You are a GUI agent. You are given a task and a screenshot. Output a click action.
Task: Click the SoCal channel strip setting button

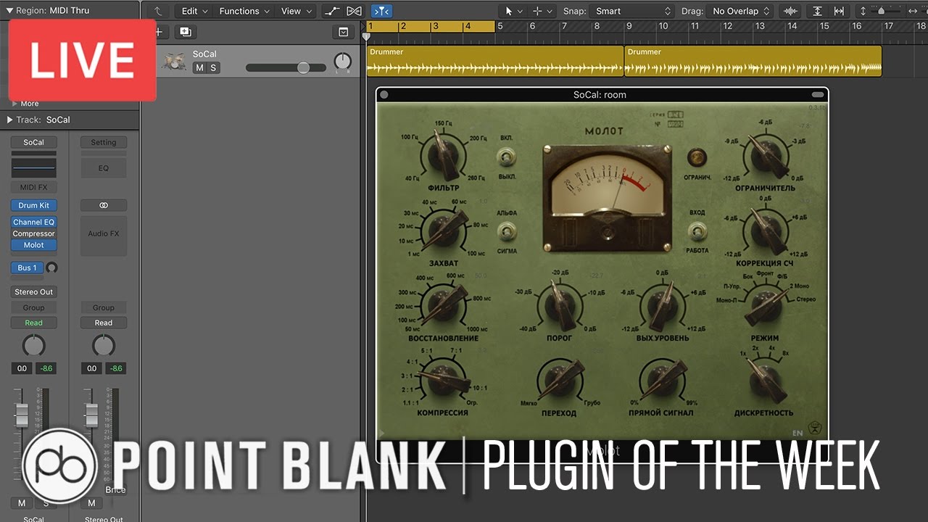point(33,142)
